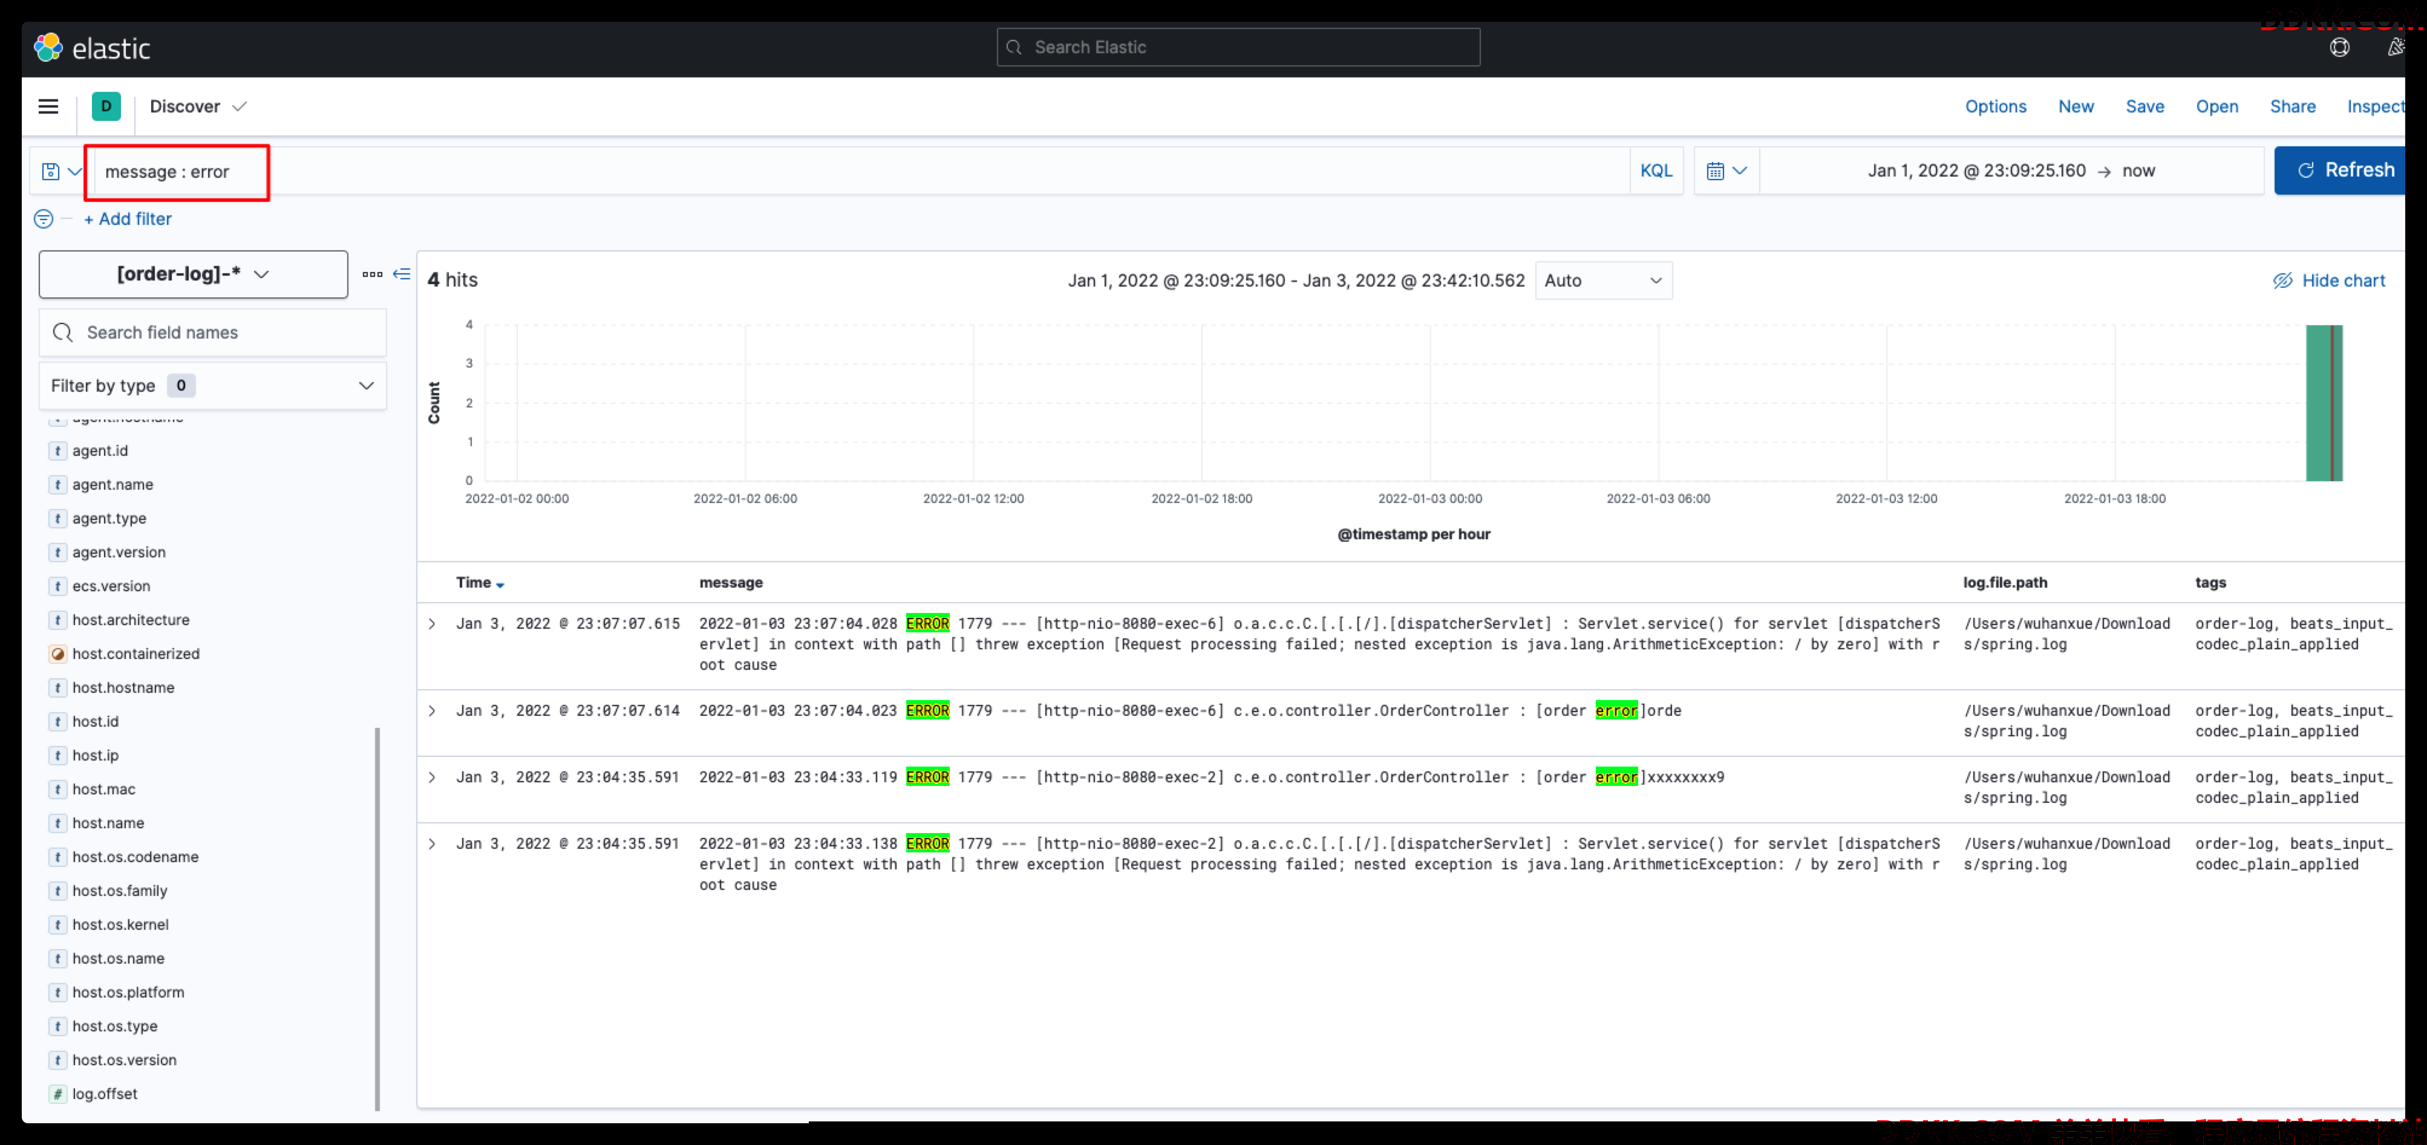The width and height of the screenshot is (2427, 1145).
Task: Open the Save menu item
Action: (x=2144, y=106)
